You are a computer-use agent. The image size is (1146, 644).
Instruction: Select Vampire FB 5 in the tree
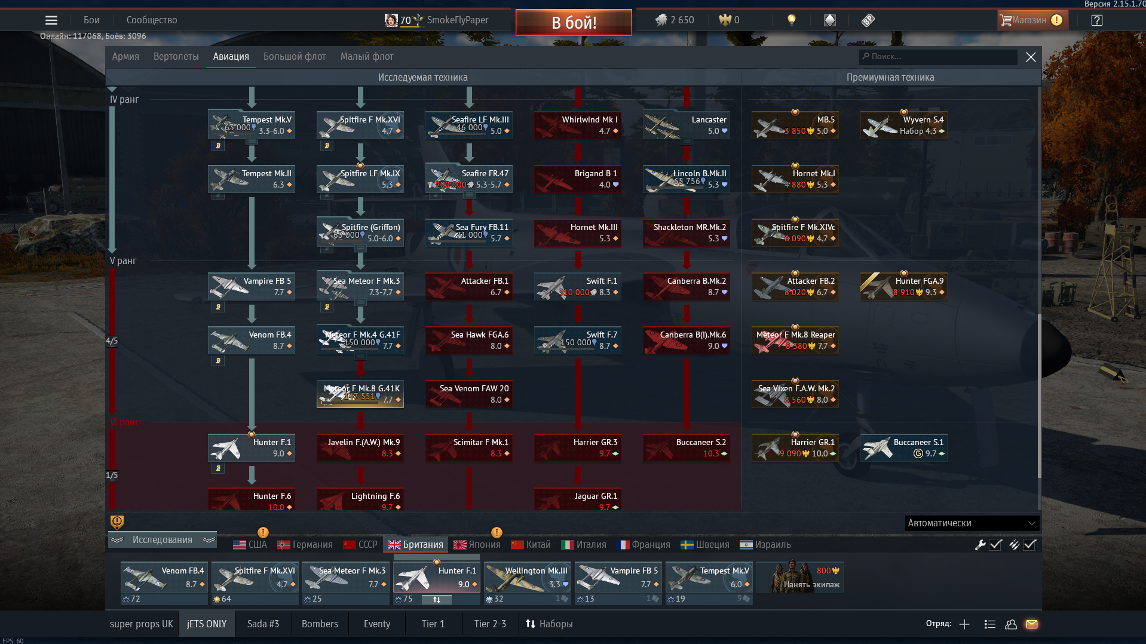point(252,286)
